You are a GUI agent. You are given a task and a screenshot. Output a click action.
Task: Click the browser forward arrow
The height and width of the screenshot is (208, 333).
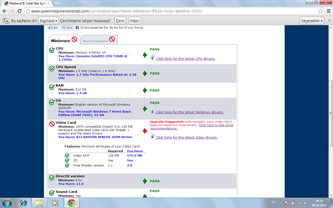click(12, 11)
